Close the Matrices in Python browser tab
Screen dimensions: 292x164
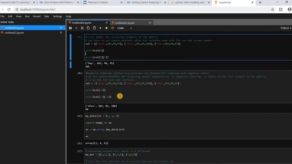(x=121, y=2)
